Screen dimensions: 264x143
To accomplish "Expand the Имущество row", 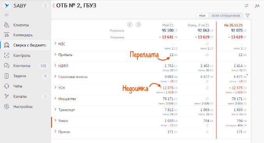I will click(55, 99).
